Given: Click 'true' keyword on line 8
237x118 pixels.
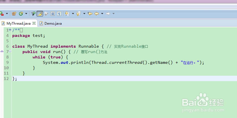Looking at the screenshot, I should 56,57.
